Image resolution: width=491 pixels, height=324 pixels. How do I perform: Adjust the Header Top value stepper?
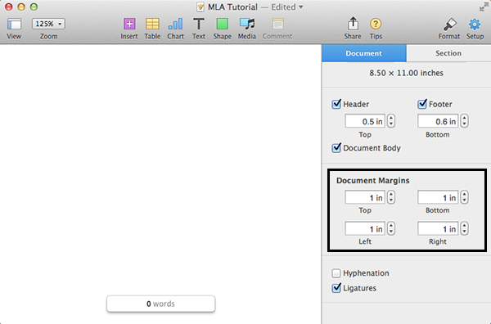pos(391,121)
